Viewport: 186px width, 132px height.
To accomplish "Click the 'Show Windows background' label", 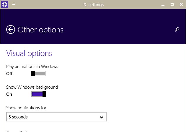I will pos(32,87).
